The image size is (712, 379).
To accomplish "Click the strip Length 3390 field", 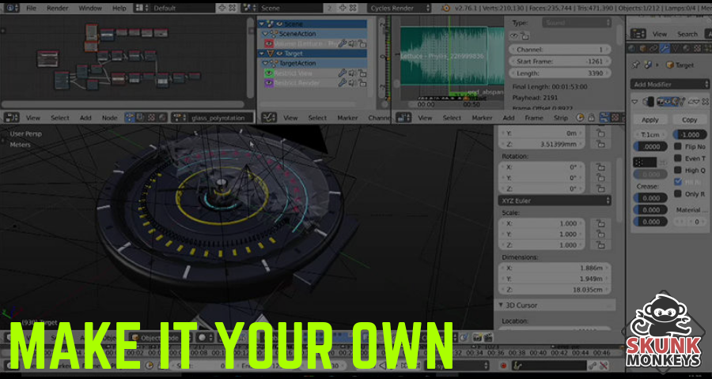I will coord(560,73).
